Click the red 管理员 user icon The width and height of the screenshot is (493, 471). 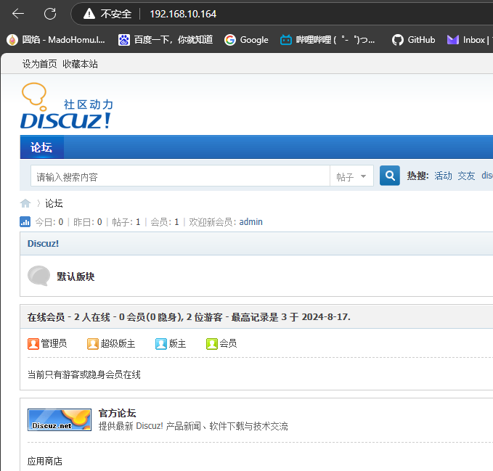tap(33, 344)
